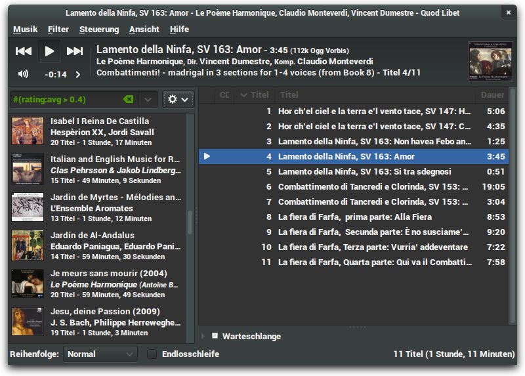Toggle the -0:14 remaining time display
The image size is (525, 376).
click(56, 74)
